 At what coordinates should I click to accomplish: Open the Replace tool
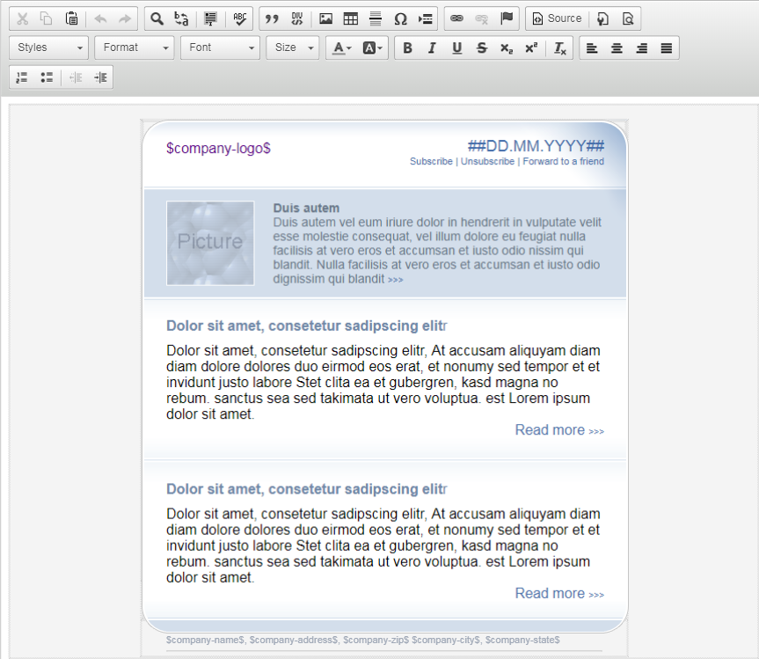pos(181,18)
